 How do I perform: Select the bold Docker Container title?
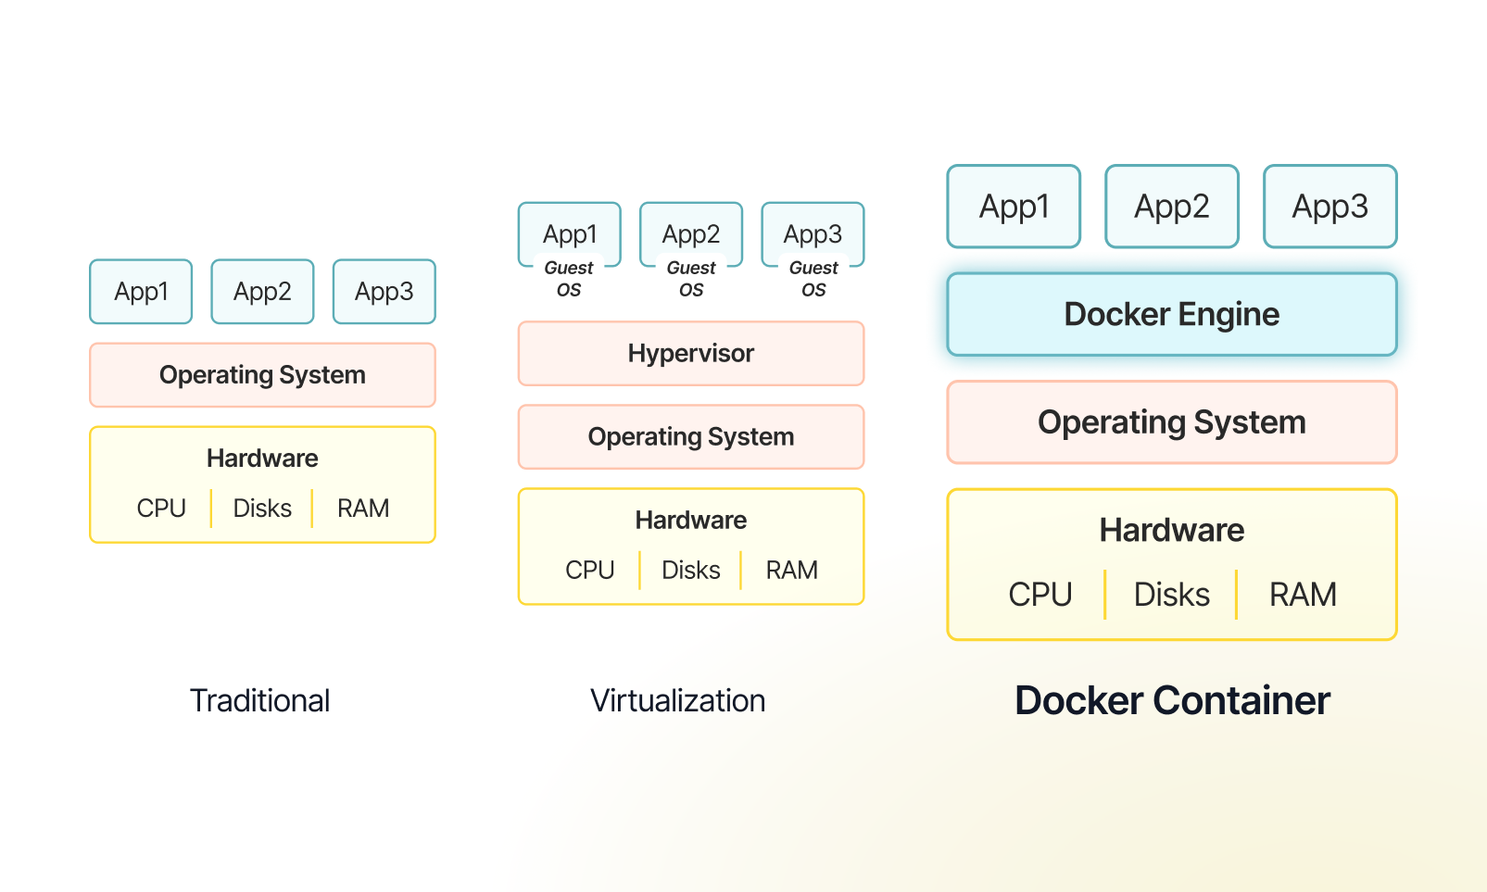(x=1172, y=701)
